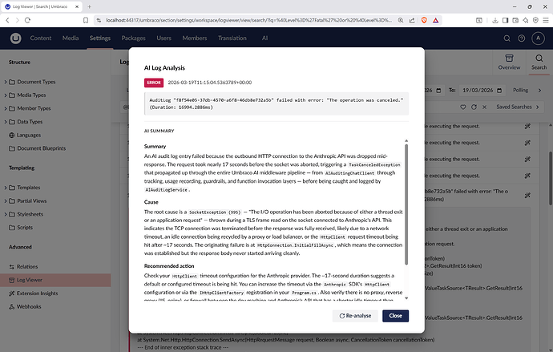Open the Users section

pyautogui.click(x=164, y=38)
